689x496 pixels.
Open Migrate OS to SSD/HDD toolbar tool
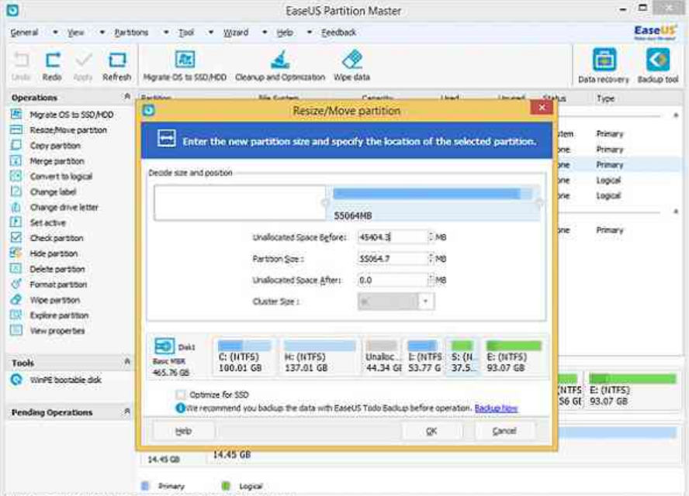click(x=185, y=66)
